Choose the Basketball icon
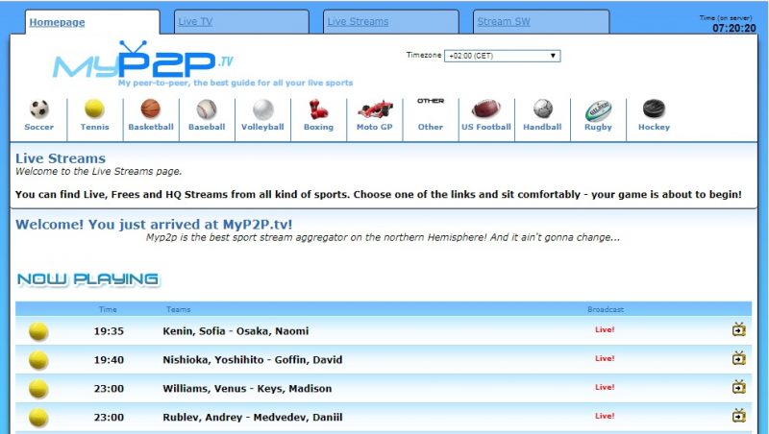Image resolution: width=769 pixels, height=434 pixels. [150, 109]
